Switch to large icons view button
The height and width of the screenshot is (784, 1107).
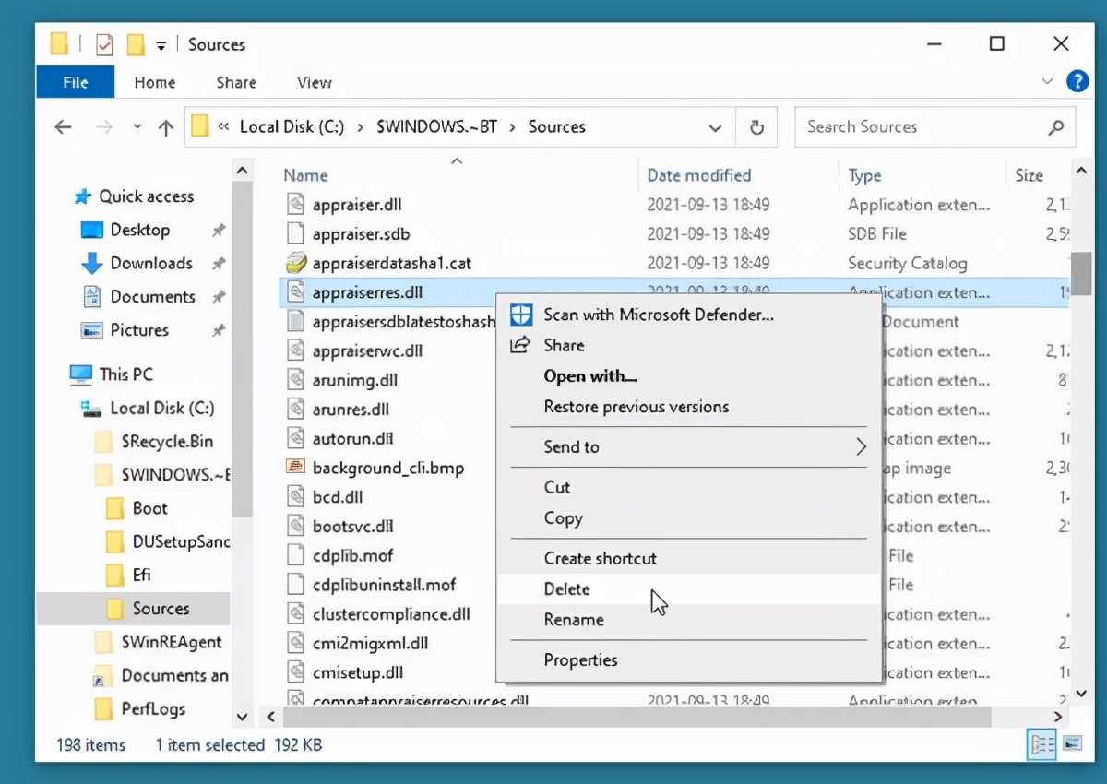click(x=1072, y=743)
